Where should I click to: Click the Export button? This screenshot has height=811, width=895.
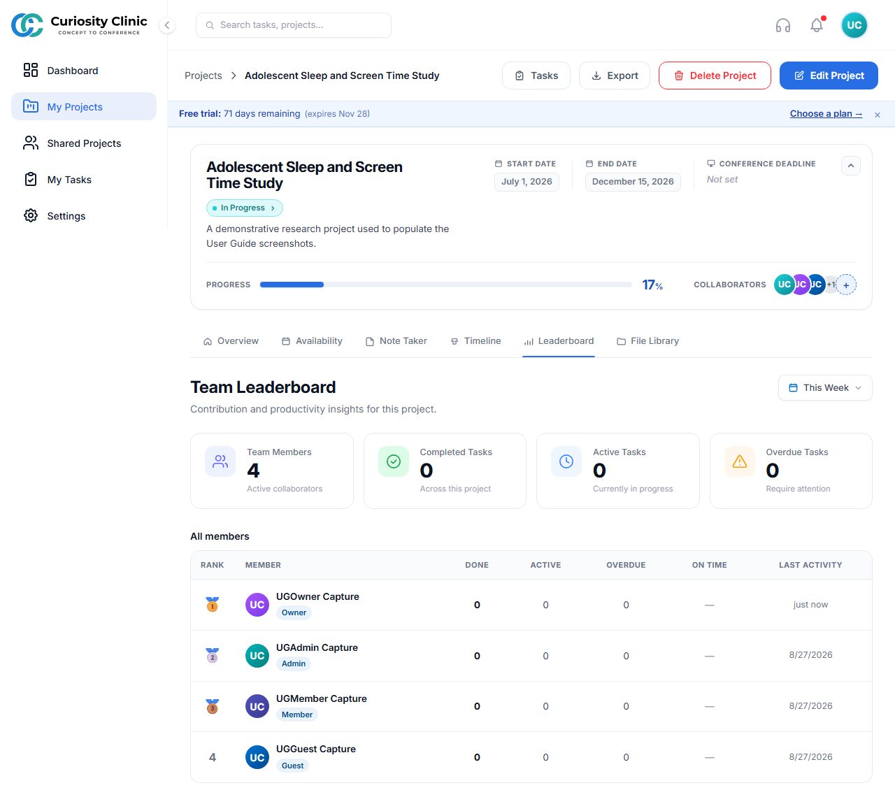[615, 76]
